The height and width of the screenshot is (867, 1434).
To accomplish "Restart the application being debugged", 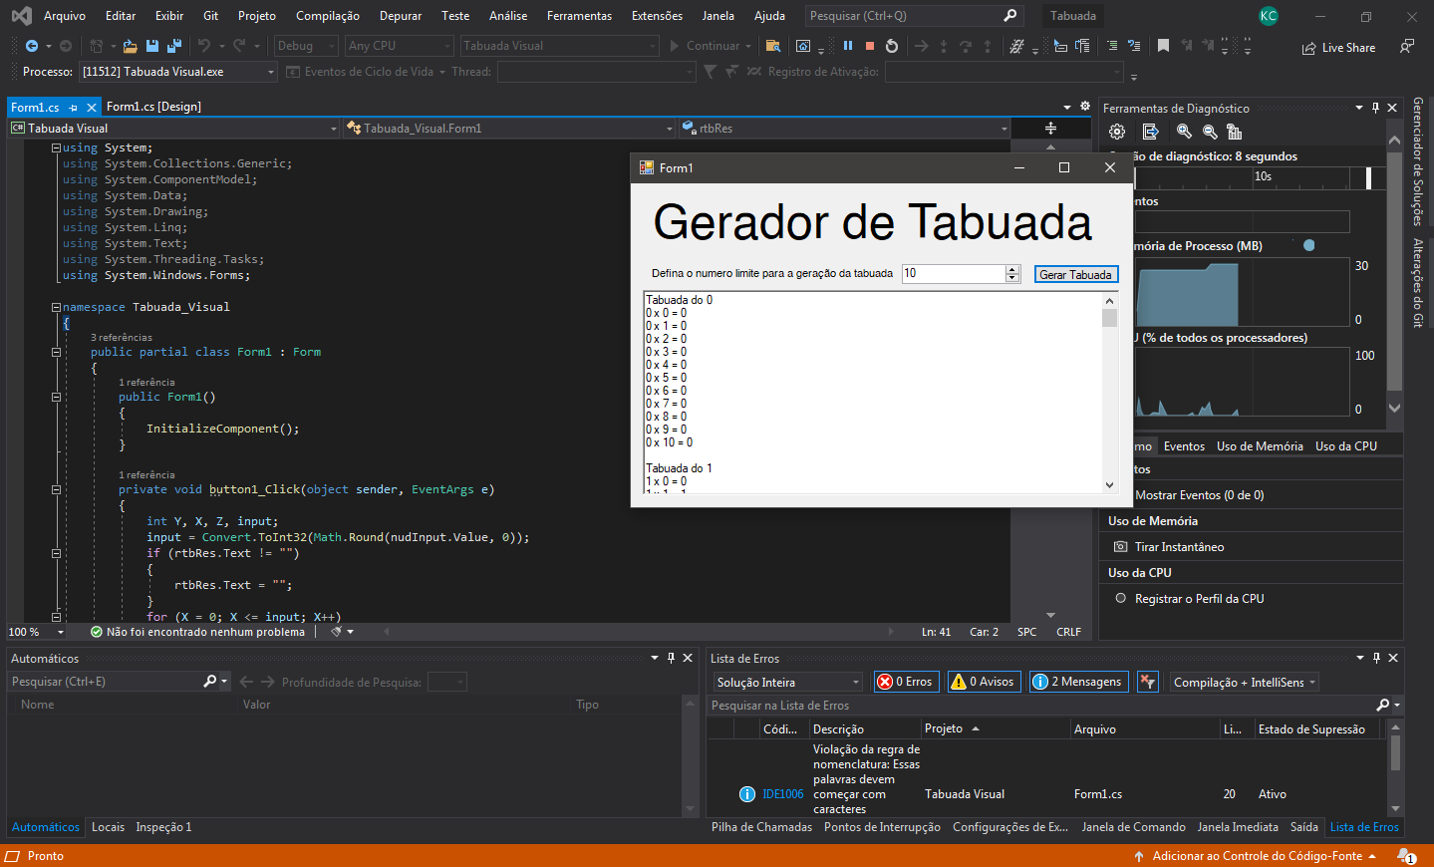I will [889, 45].
